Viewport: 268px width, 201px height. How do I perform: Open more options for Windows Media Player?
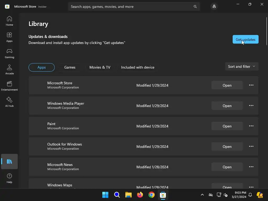(x=251, y=106)
